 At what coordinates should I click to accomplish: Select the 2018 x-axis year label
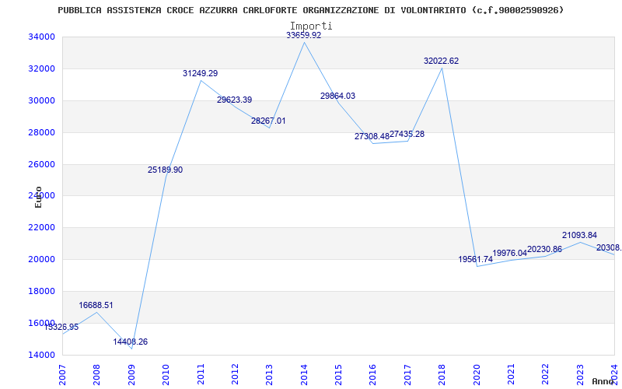[442, 375]
